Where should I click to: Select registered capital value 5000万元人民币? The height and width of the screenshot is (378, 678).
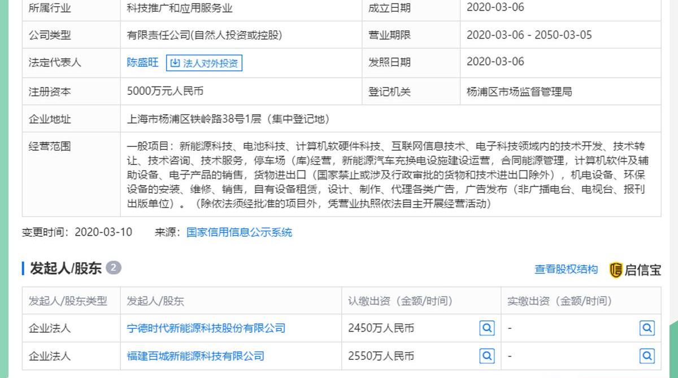(165, 91)
